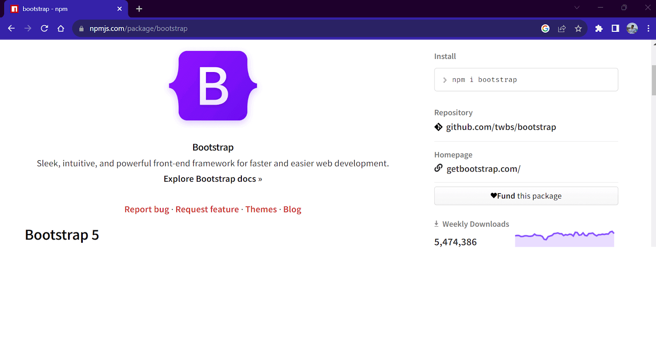
Task: Open the Themes link
Action: (261, 209)
